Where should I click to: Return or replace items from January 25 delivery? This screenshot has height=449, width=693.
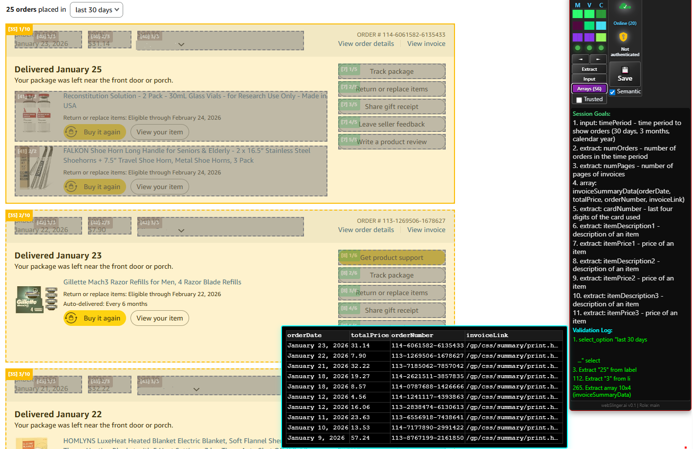[x=392, y=89]
